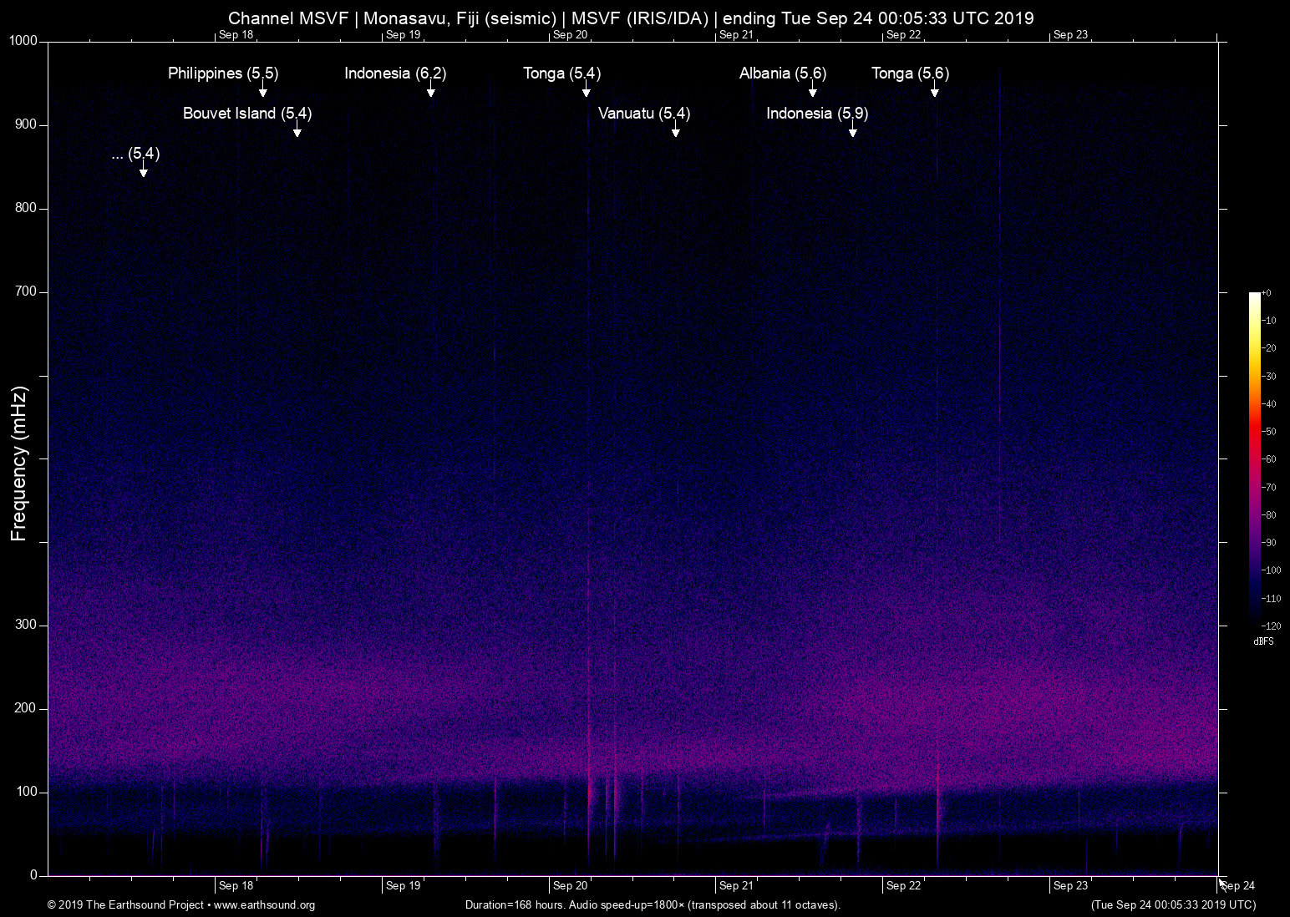Click the 1000 mHz frequency axis label

23,41
